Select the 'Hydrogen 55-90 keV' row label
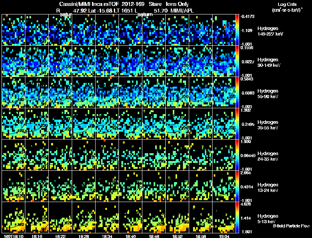 point(268,94)
